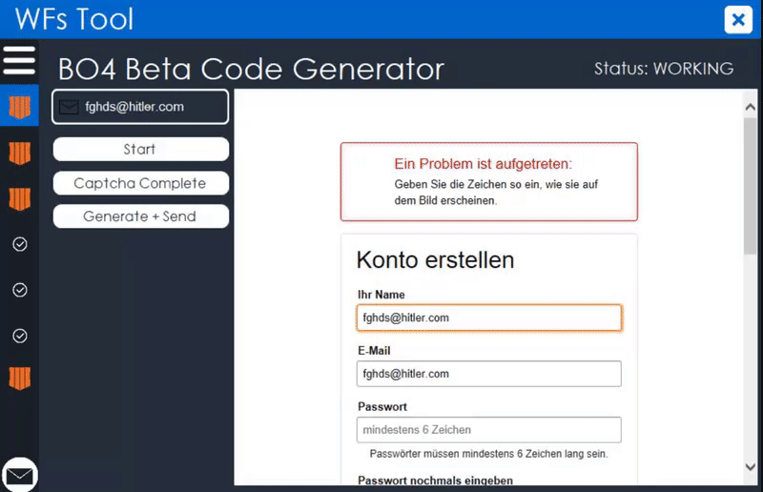Click the Captcha Complete button

tap(140, 183)
